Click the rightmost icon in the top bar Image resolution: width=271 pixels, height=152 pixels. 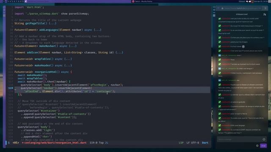269,1
